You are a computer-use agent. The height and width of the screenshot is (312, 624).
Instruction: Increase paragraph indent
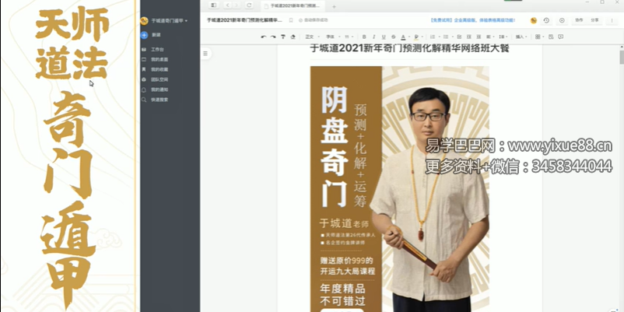point(479,37)
